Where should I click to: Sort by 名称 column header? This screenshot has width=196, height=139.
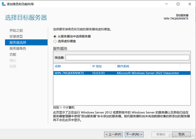[58, 66]
